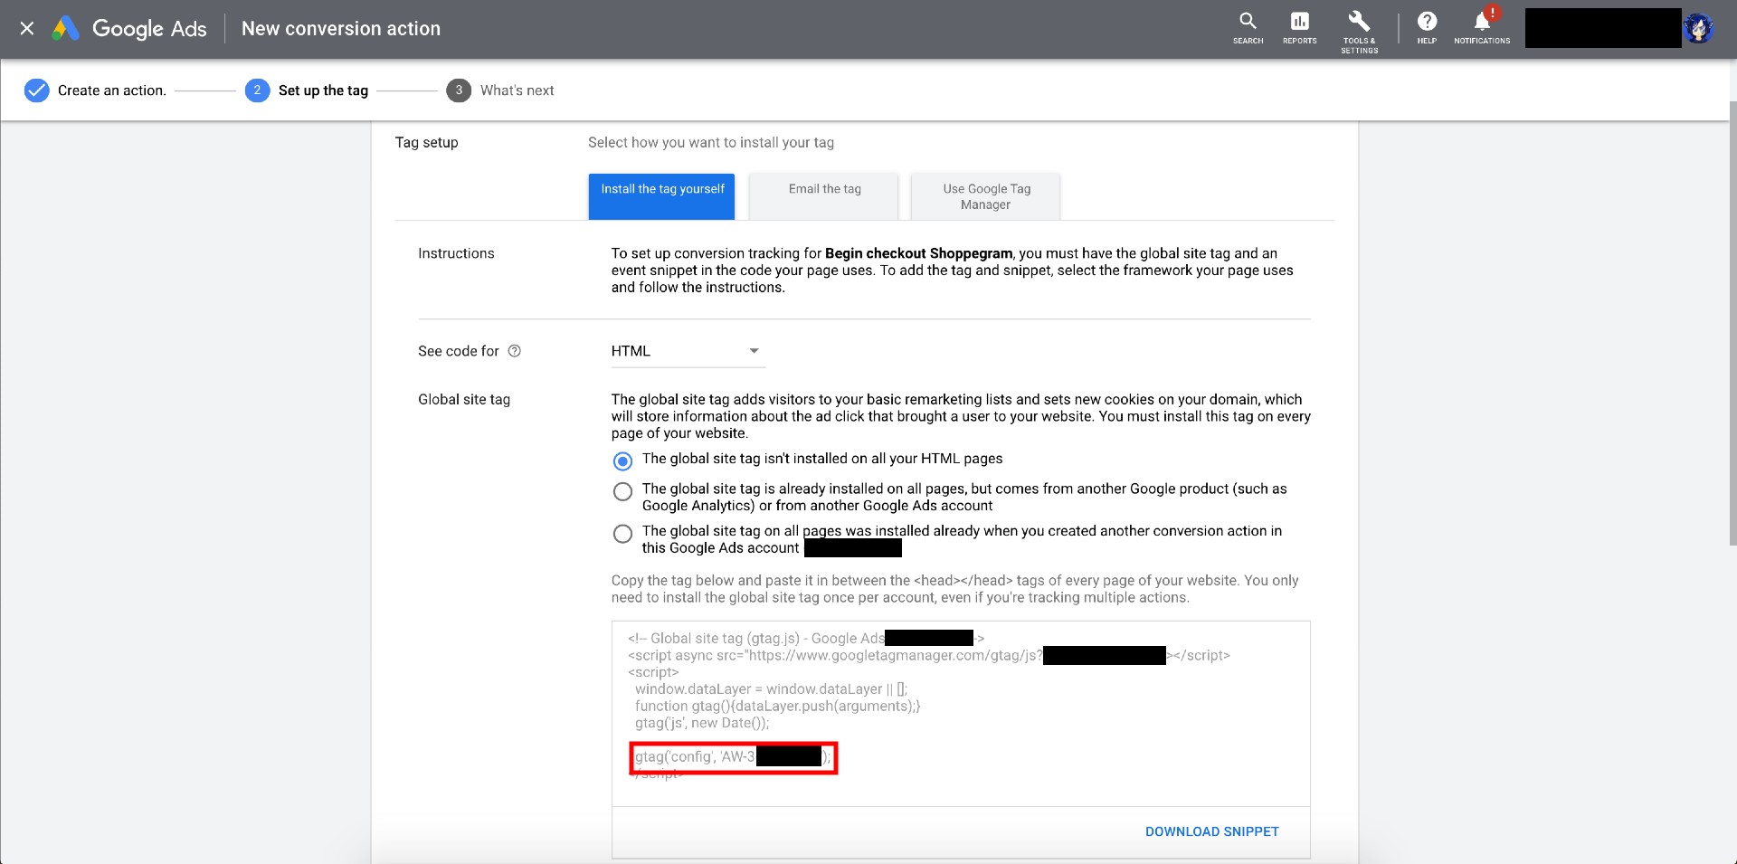Image resolution: width=1737 pixels, height=864 pixels.
Task: Close the New conversion action page
Action: 27,29
